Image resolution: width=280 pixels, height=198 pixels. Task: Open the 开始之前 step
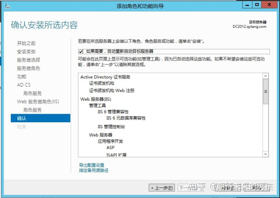[26, 43]
